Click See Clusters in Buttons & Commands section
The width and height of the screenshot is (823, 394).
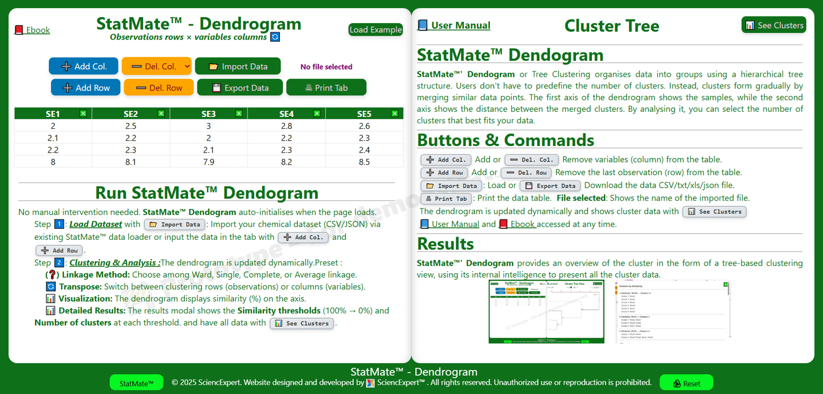tap(714, 211)
